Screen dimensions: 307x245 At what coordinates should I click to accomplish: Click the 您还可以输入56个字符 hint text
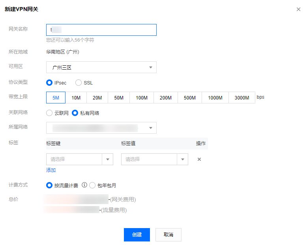(x=70, y=40)
